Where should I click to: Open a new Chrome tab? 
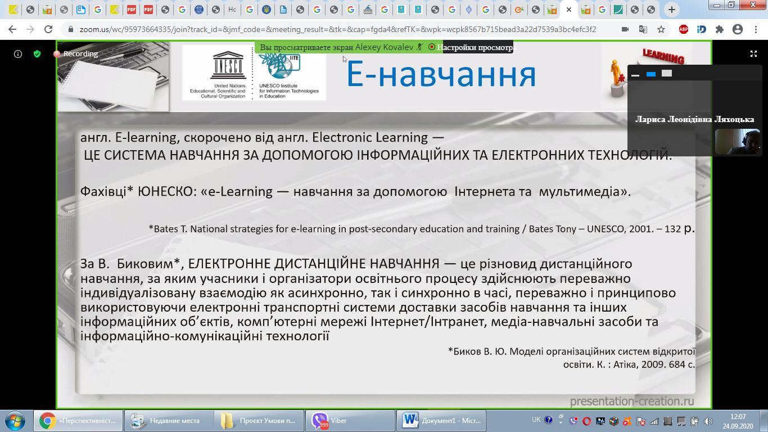click(x=671, y=10)
